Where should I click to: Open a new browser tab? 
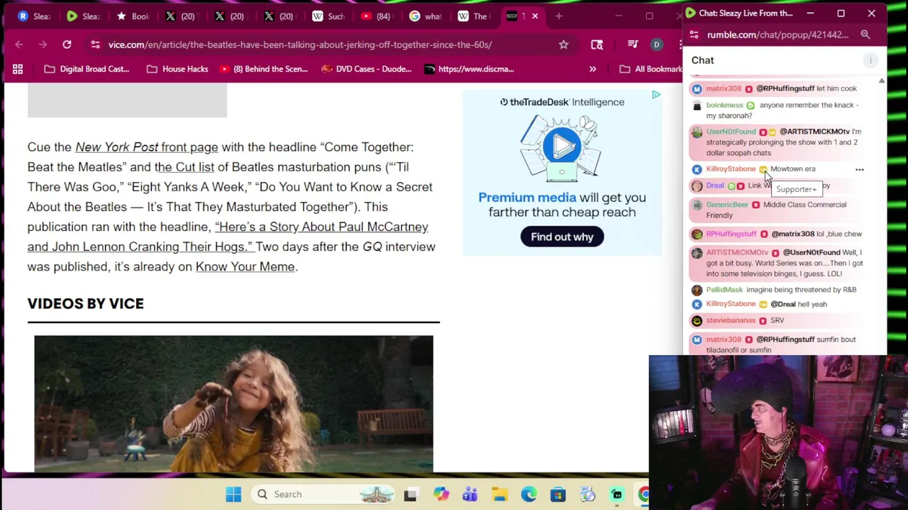pyautogui.click(x=559, y=16)
